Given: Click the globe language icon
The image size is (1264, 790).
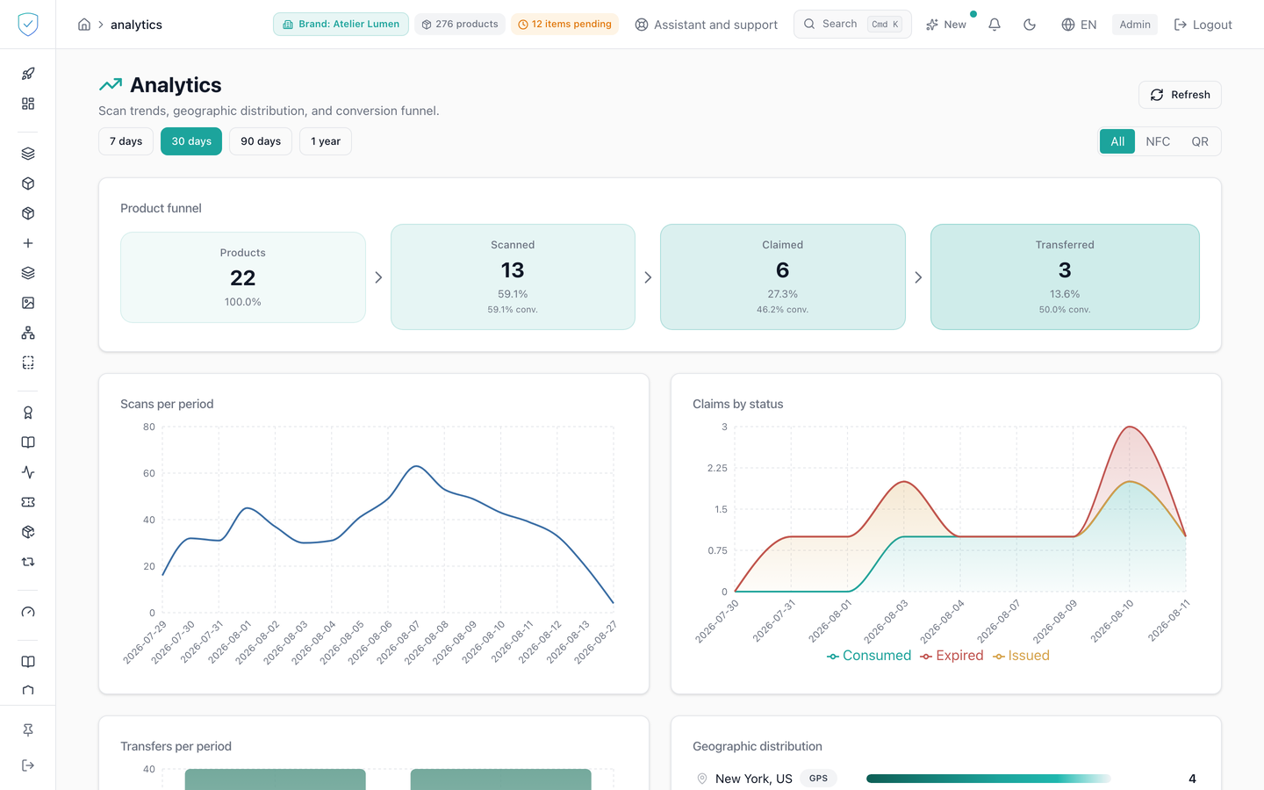Looking at the screenshot, I should (1068, 25).
